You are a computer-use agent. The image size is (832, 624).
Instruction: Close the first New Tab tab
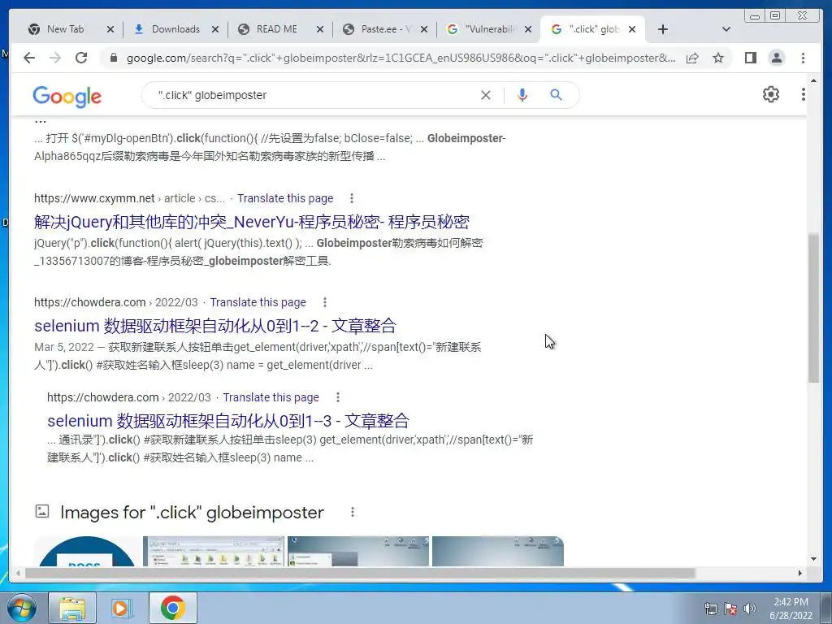pos(110,30)
